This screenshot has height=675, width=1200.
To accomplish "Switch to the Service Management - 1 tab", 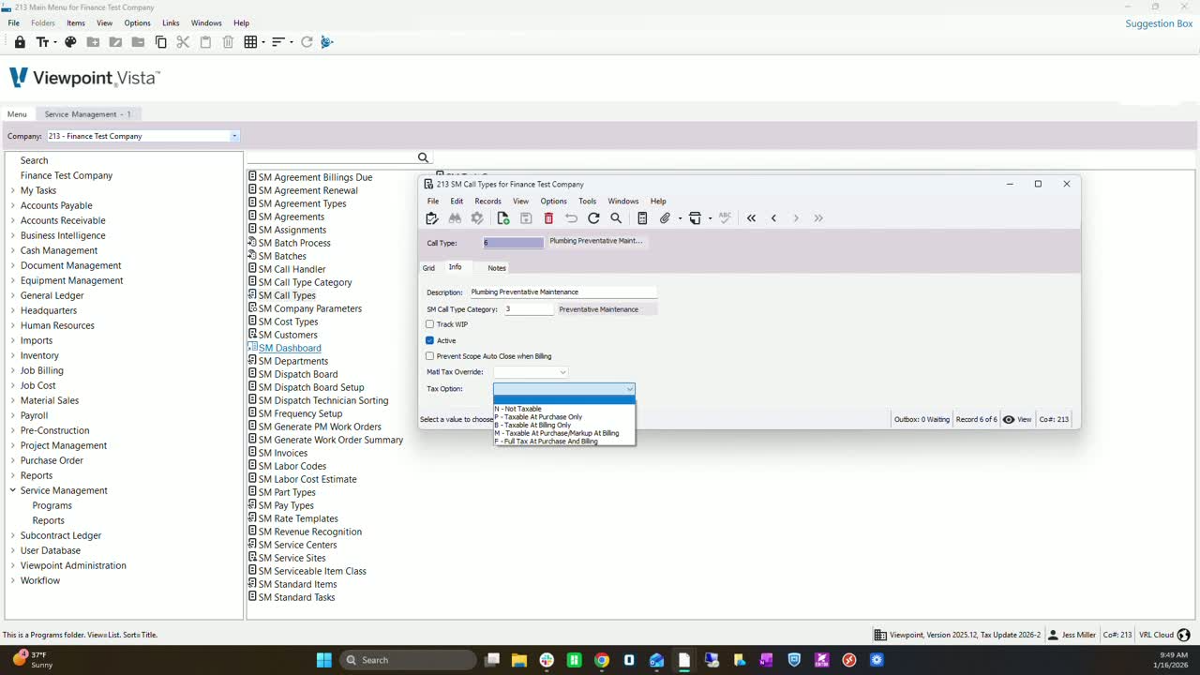I will pos(88,114).
